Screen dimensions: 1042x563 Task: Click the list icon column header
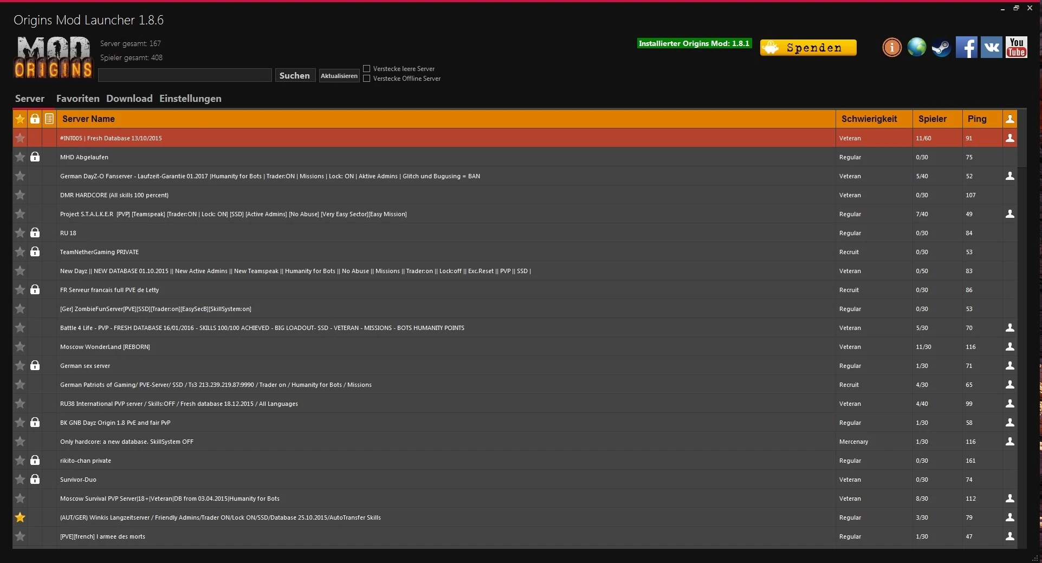[x=49, y=119]
